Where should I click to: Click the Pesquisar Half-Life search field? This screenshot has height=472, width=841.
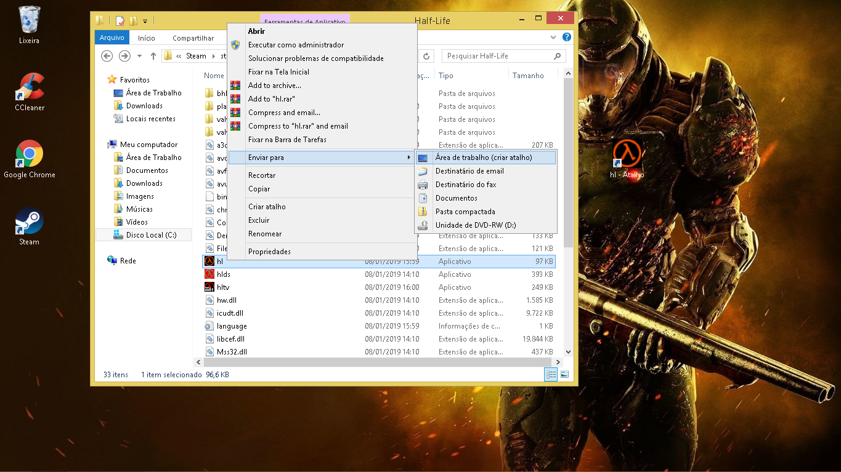click(x=503, y=56)
